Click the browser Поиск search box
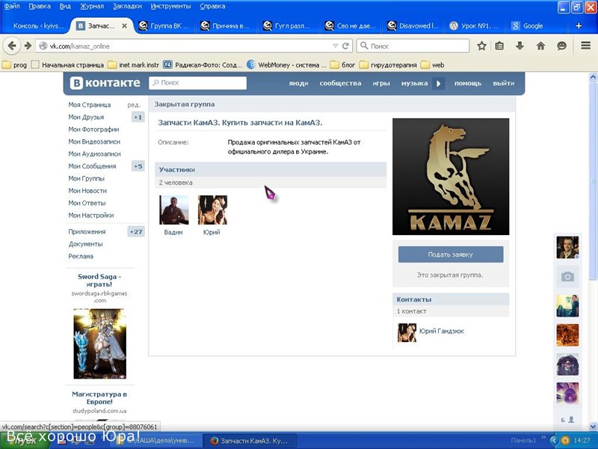The height and width of the screenshot is (449, 598). pos(413,46)
